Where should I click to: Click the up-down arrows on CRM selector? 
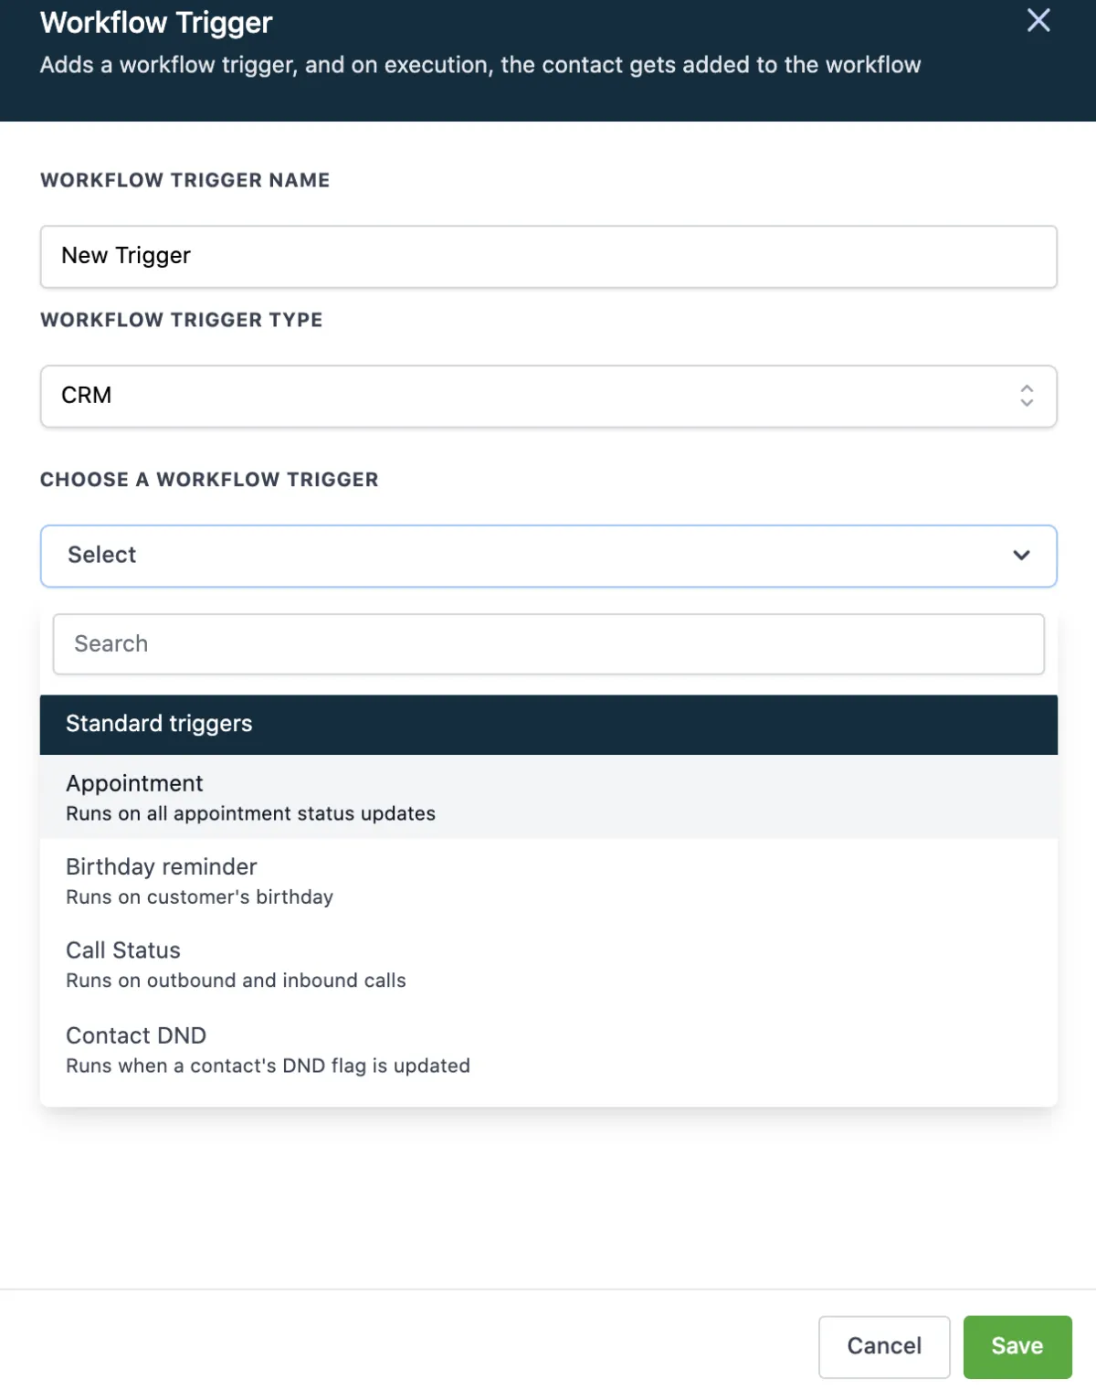pyautogui.click(x=1027, y=396)
